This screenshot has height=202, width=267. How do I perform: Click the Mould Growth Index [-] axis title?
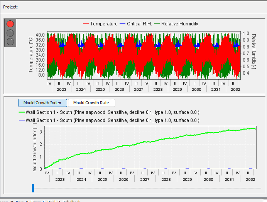coord(35,149)
